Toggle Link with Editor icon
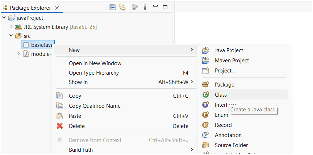The height and width of the screenshot is (155, 313). pyautogui.click(x=122, y=7)
